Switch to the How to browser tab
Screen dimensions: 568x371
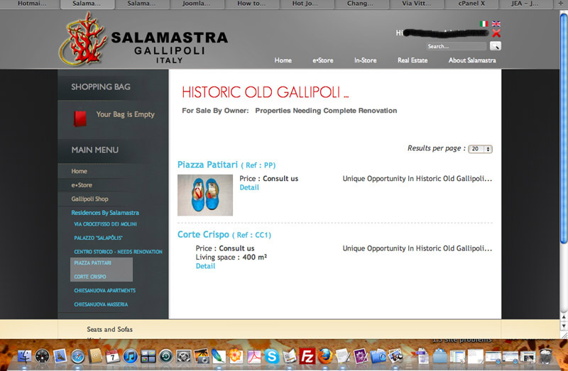click(251, 4)
